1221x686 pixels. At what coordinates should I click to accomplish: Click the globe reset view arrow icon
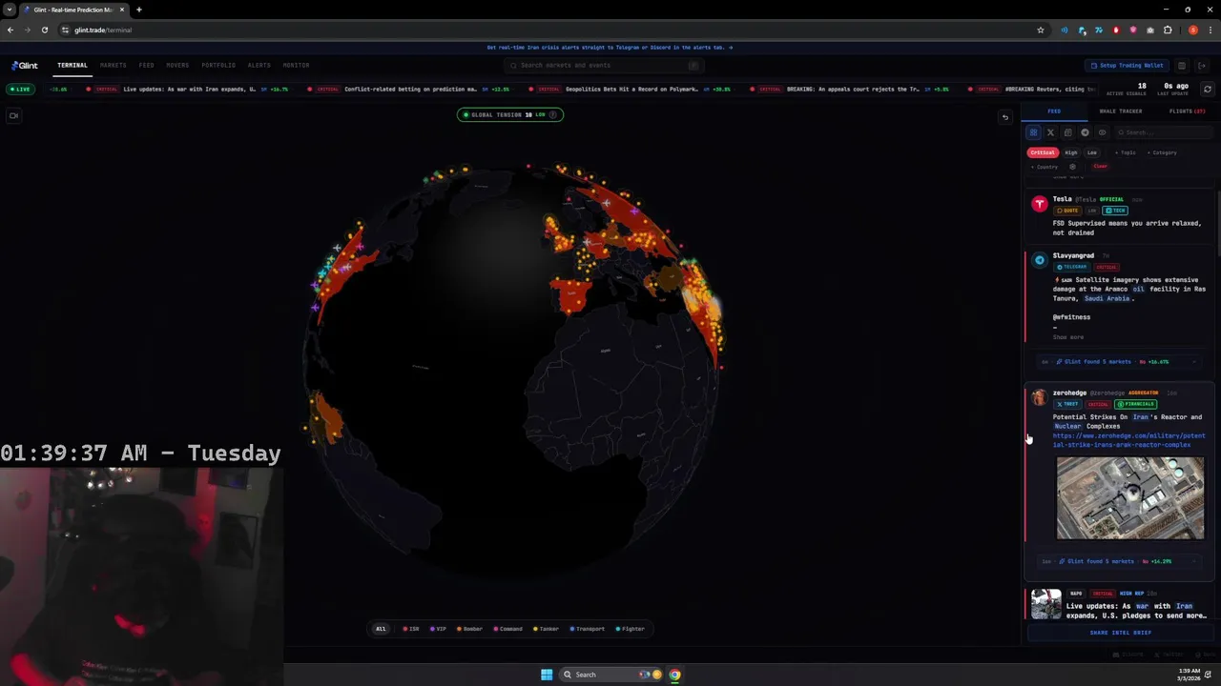tap(1004, 117)
